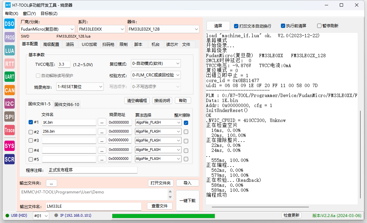The width and height of the screenshot is (367, 223).
Task: Toggle 打印文本自动换行 checkbox
Action: (x=236, y=26)
